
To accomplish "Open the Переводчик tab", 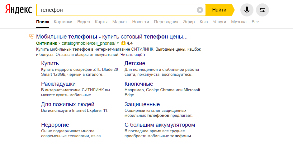I will 166,22.
